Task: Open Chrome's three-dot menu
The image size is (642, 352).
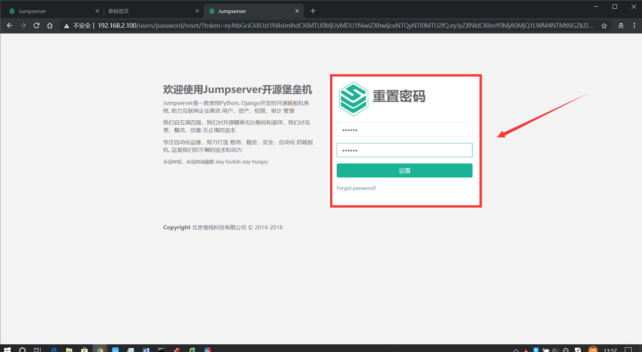Action: 634,26
